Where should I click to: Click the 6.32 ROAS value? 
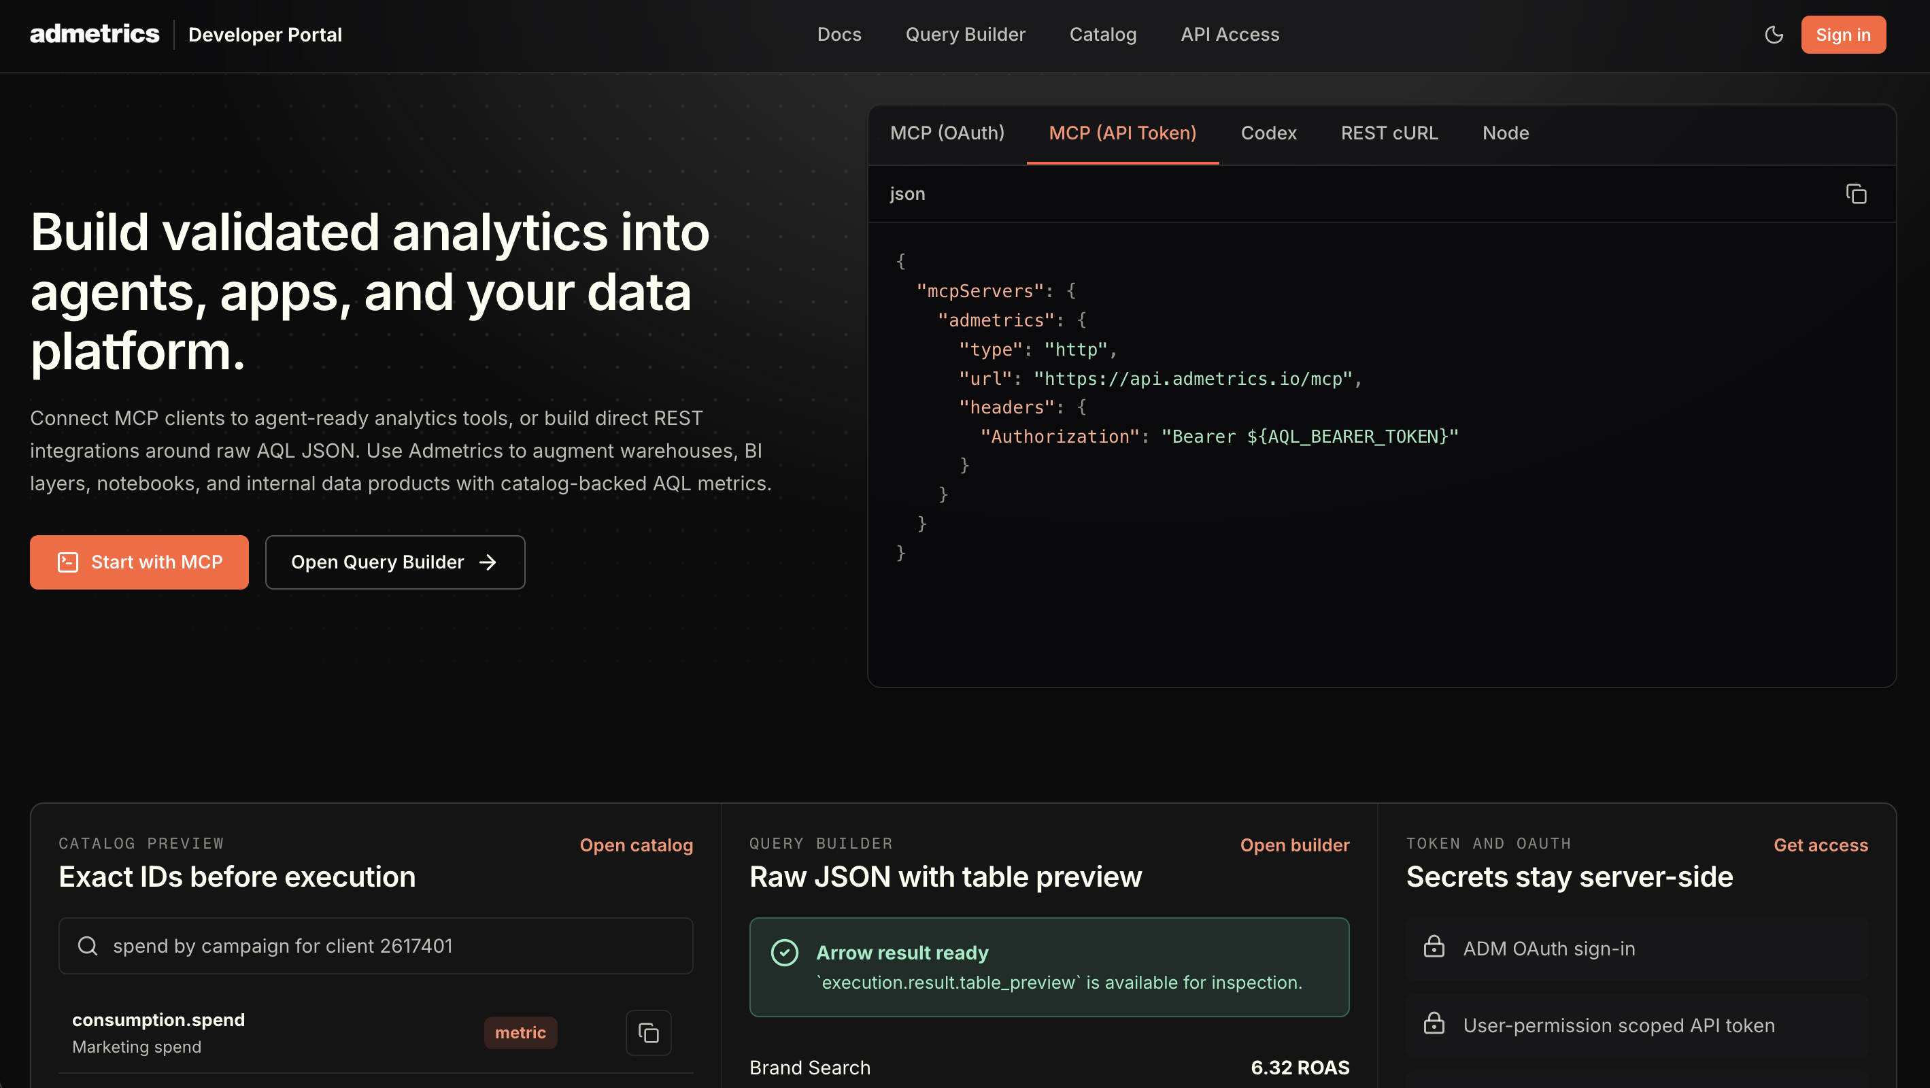(x=1300, y=1068)
